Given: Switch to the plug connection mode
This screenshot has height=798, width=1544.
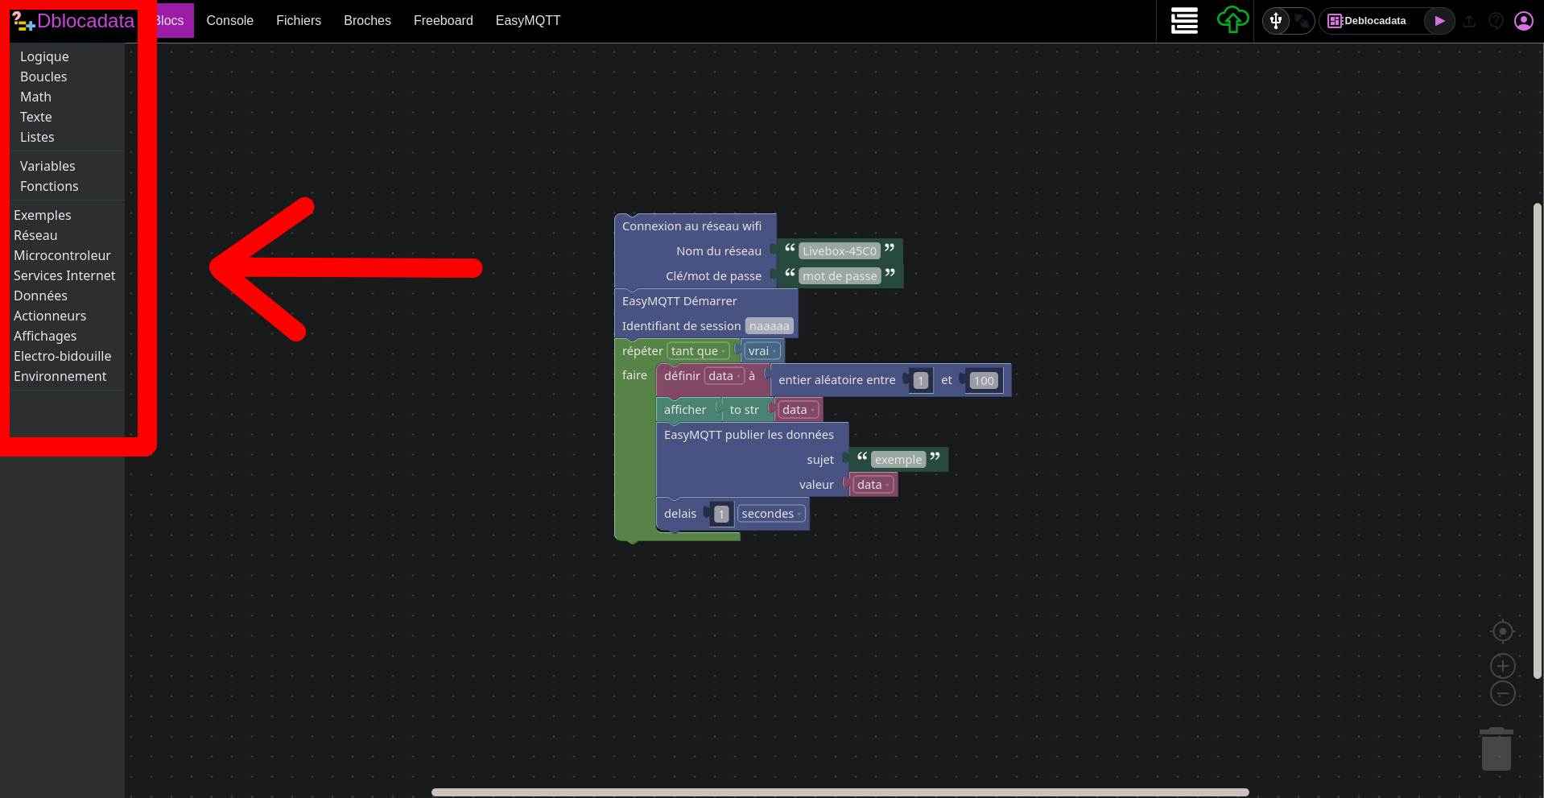Looking at the screenshot, I should click(1301, 21).
